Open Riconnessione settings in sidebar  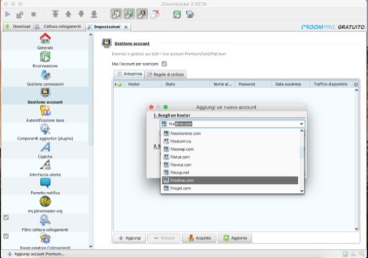click(x=45, y=58)
